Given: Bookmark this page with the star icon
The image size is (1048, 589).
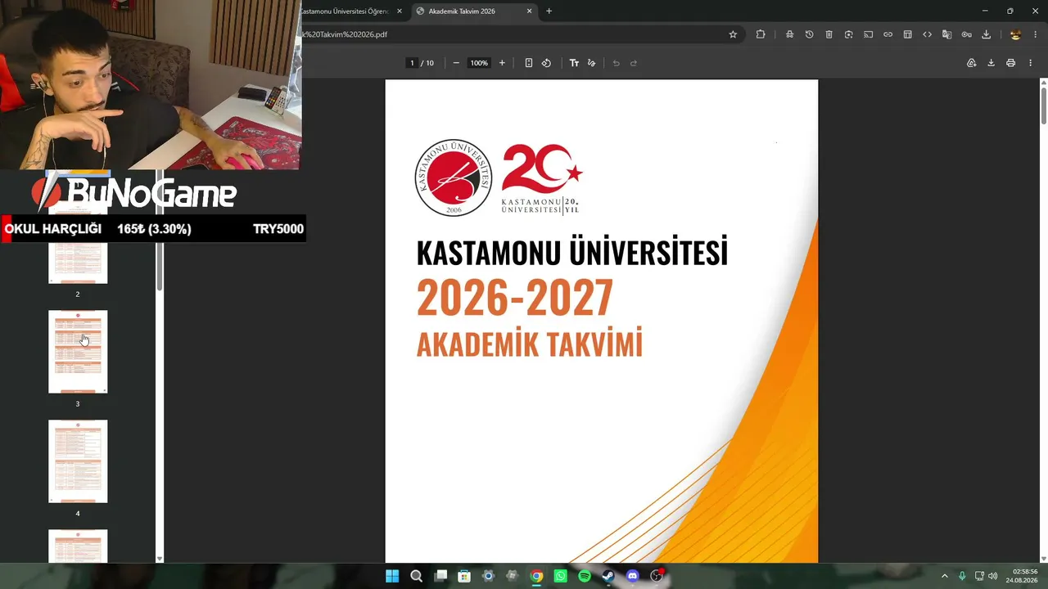Looking at the screenshot, I should [x=733, y=34].
